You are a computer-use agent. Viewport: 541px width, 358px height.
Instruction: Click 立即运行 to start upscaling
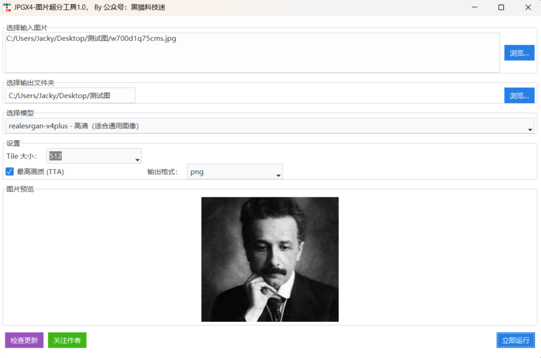pyautogui.click(x=516, y=340)
